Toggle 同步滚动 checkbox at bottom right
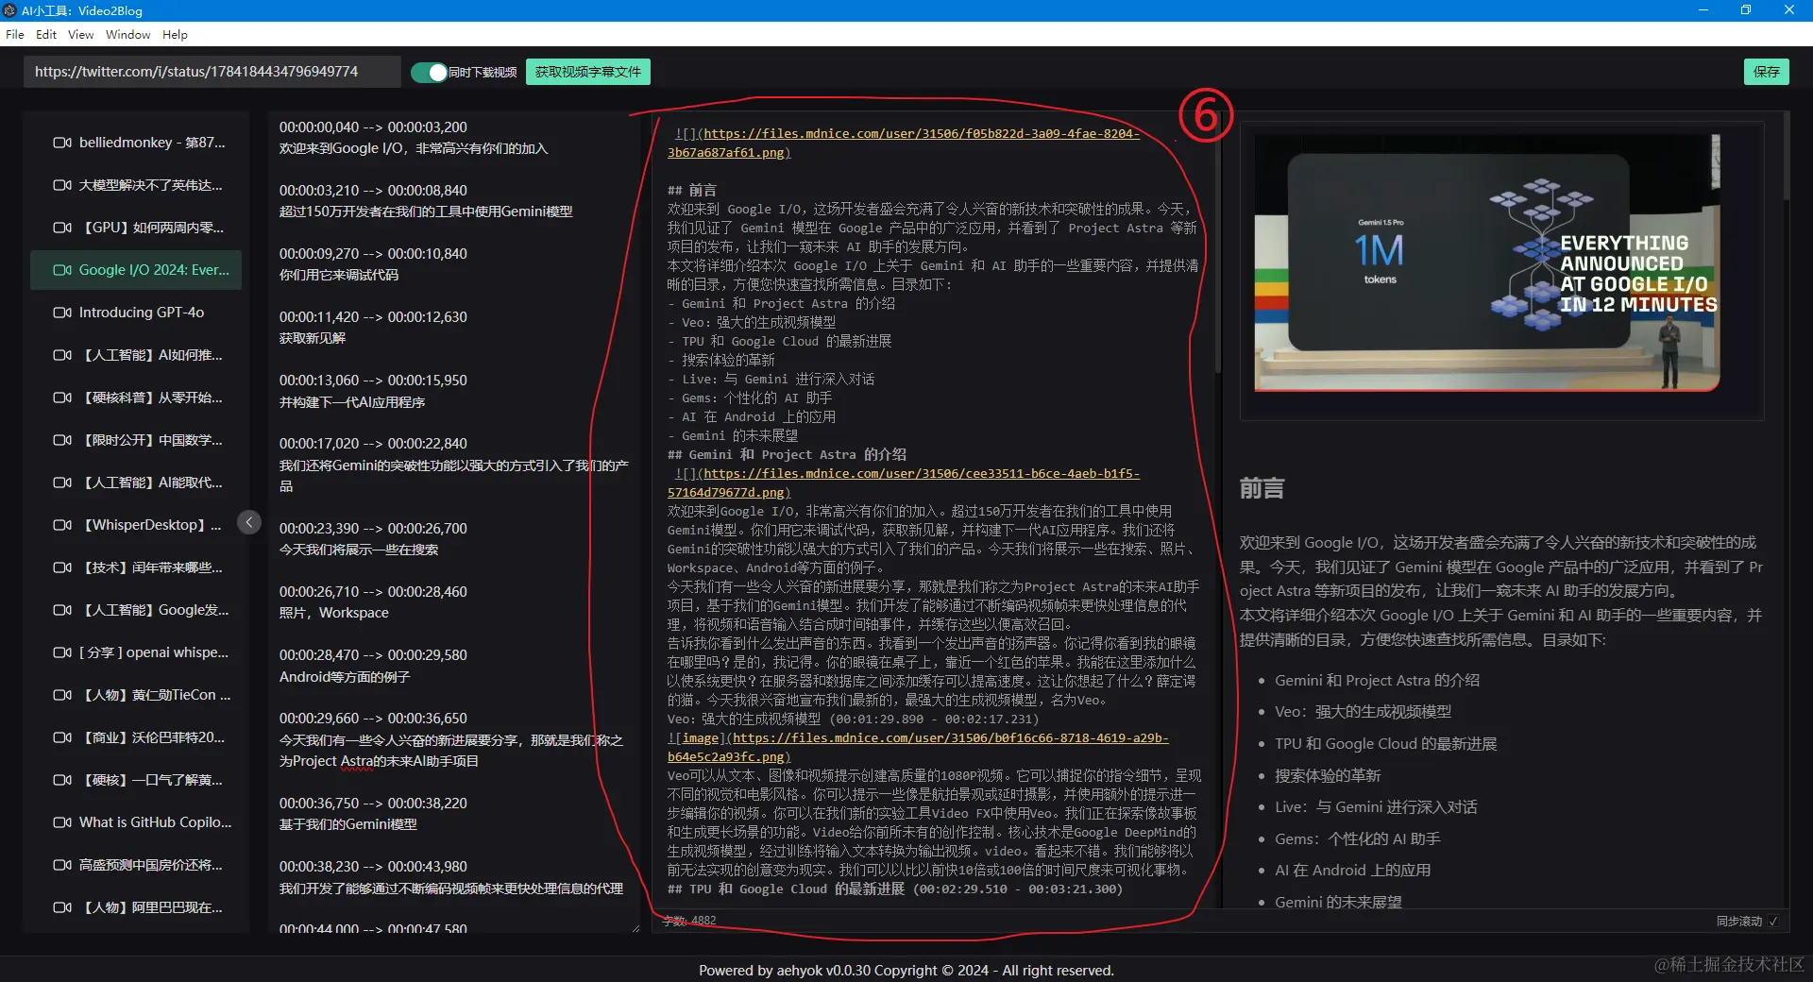This screenshot has width=1813, height=982. 1773,921
